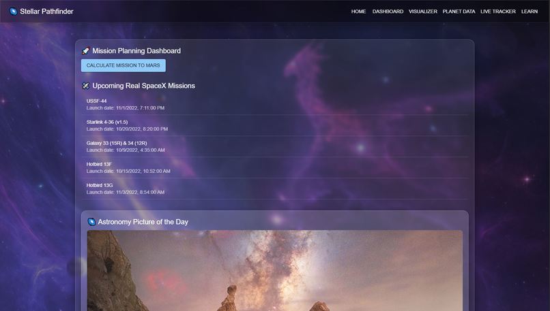
Task: Select the Galaxy 33 (15R) & 34 (12R) mission
Action: [x=117, y=143]
